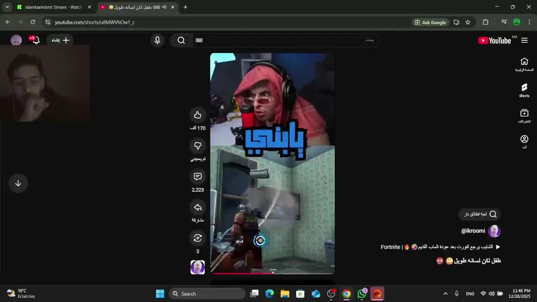This screenshot has width=537, height=302.
Task: Open Home in the YouTube sidebar
Action: 524,65
